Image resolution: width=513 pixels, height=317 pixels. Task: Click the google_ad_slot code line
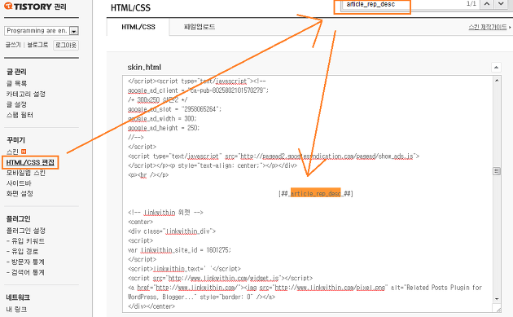[174, 109]
